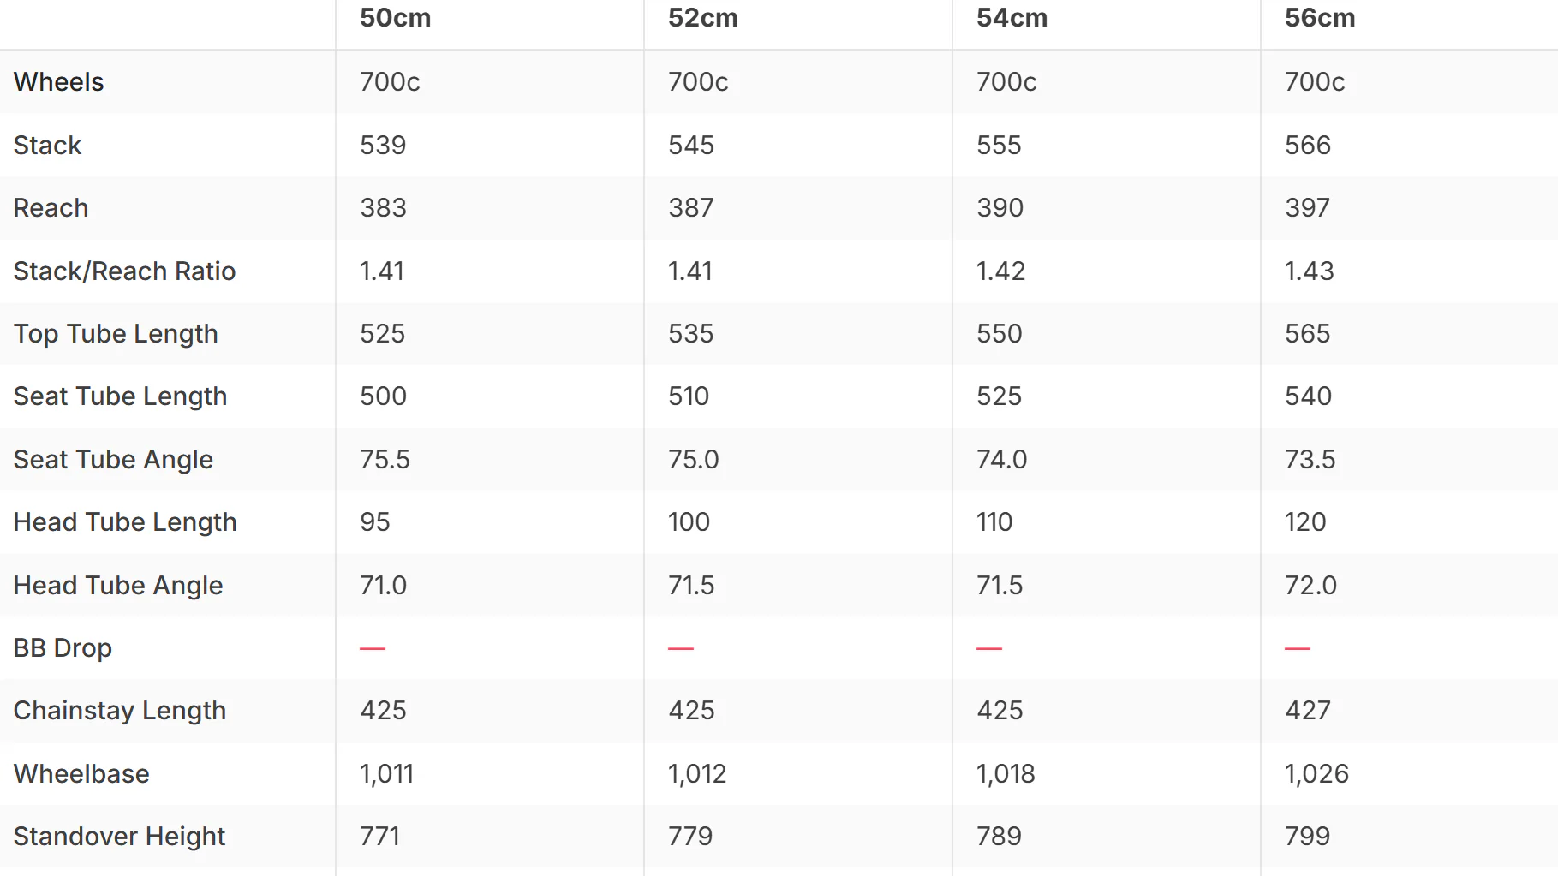
Task: Click the Wheels row label
Action: pos(58,82)
